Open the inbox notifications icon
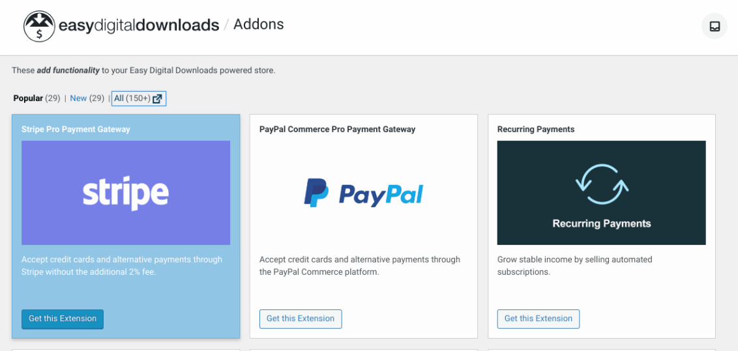Screen dimensions: 738x351 (x=714, y=26)
